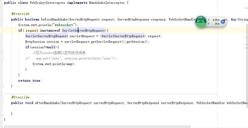Click the 1K/s download speed reading
This screenshot has height=128, width=248.
[217, 24]
